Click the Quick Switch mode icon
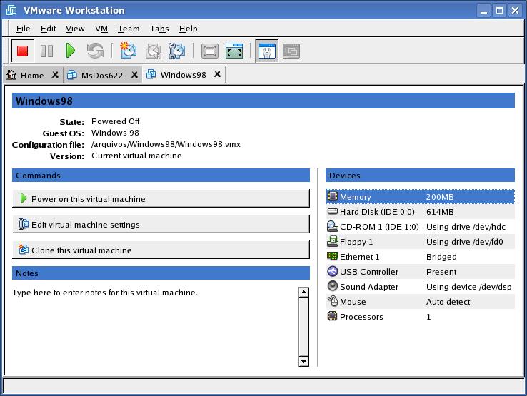 point(234,51)
